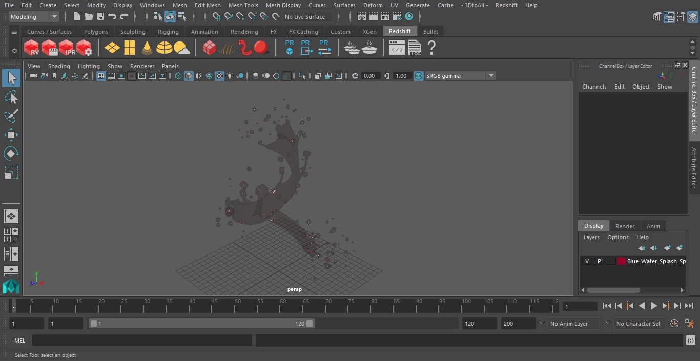Open the Channels menu in Channel Box
This screenshot has height=361, width=700.
click(x=594, y=87)
